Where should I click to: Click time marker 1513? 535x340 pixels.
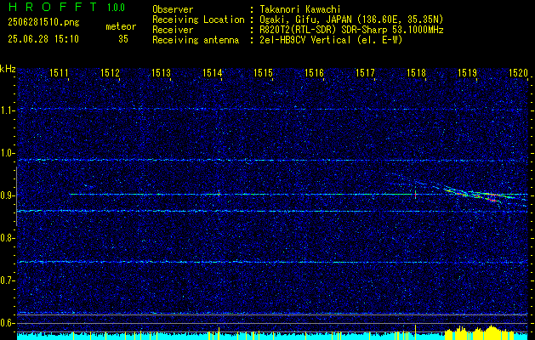[161, 72]
